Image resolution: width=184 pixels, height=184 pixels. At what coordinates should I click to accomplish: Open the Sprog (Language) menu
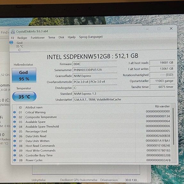pos(91,37)
